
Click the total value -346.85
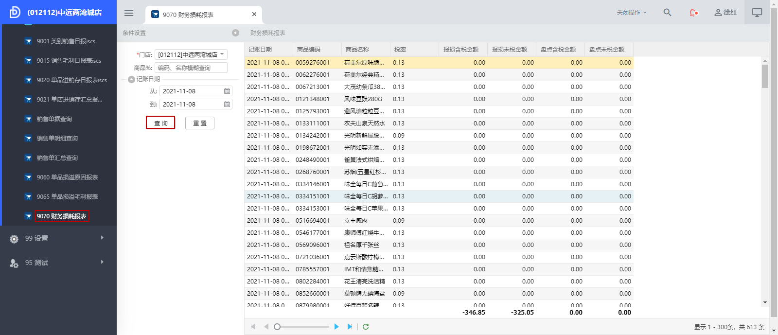click(474, 313)
